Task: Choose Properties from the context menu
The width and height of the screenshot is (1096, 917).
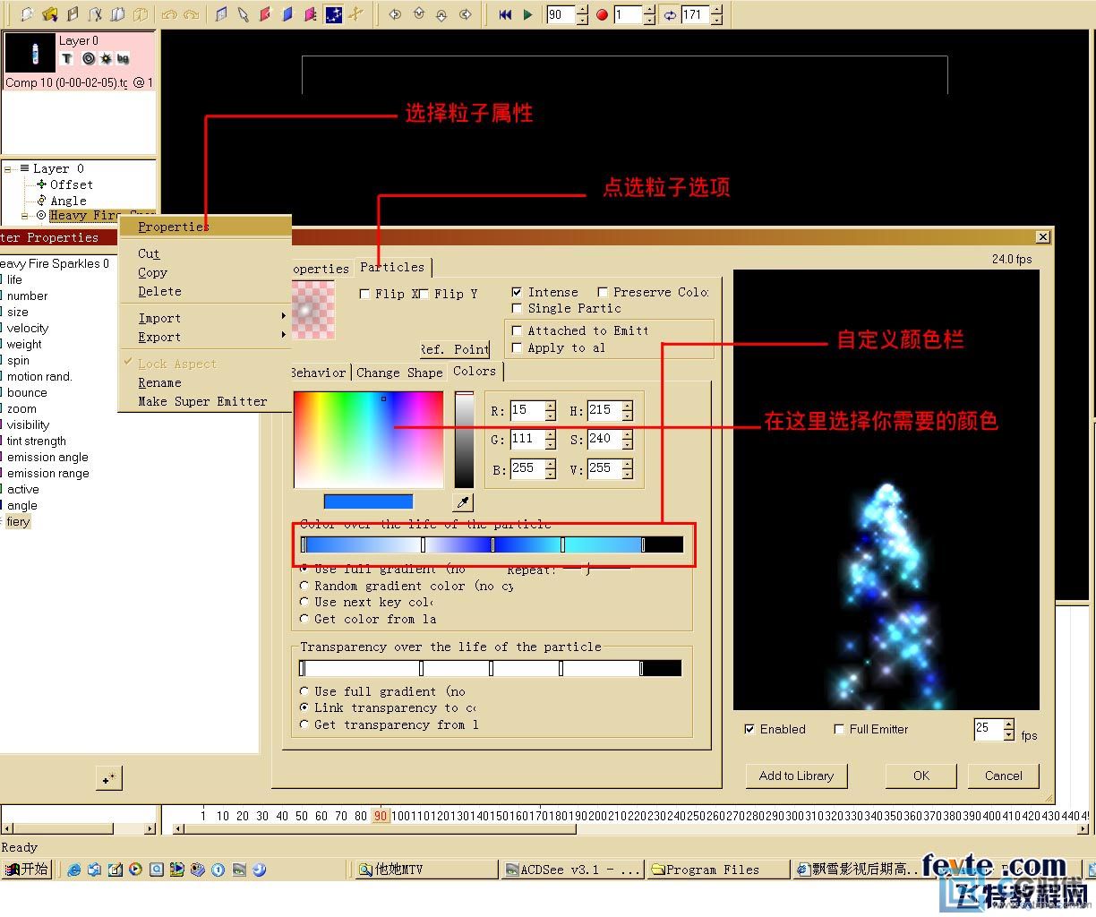Action: pyautogui.click(x=206, y=227)
